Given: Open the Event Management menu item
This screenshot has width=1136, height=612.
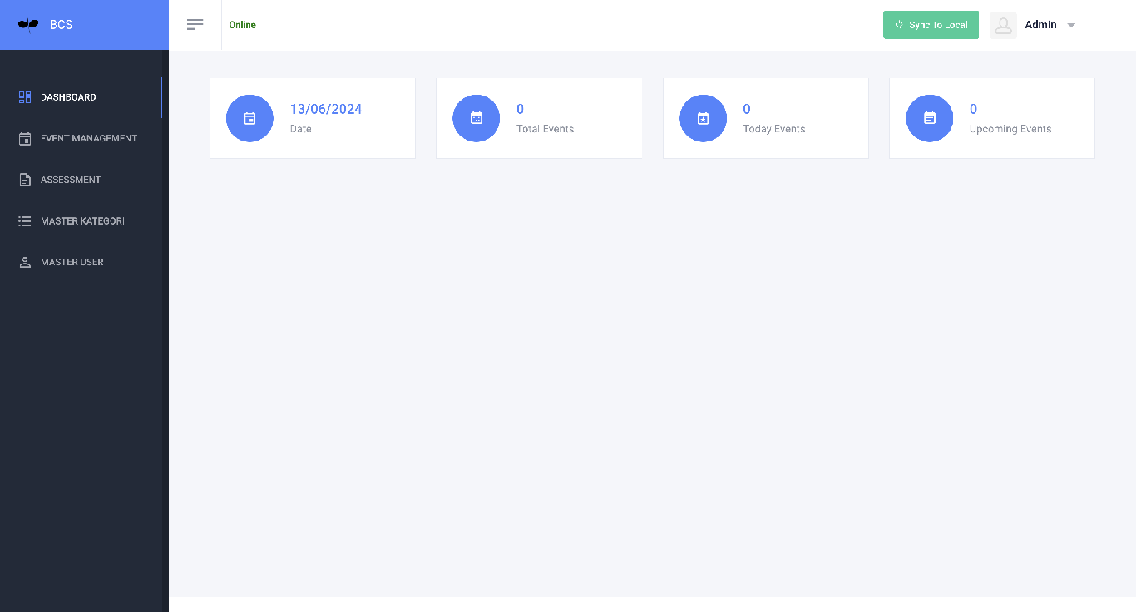Looking at the screenshot, I should pyautogui.click(x=89, y=138).
